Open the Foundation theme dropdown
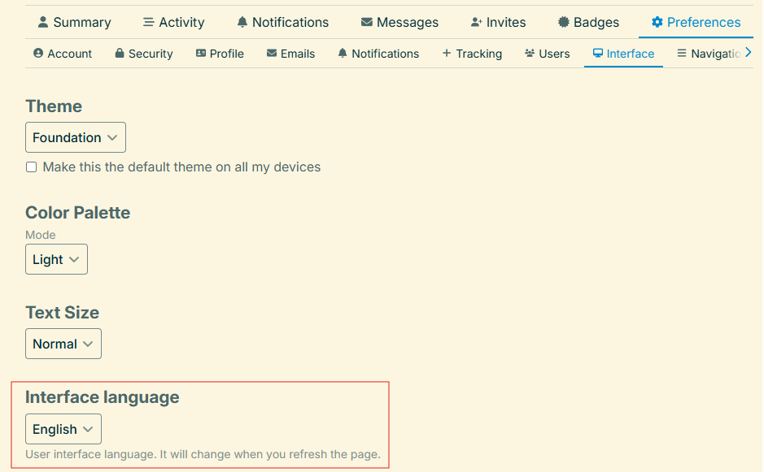The height and width of the screenshot is (472, 764). (x=76, y=137)
